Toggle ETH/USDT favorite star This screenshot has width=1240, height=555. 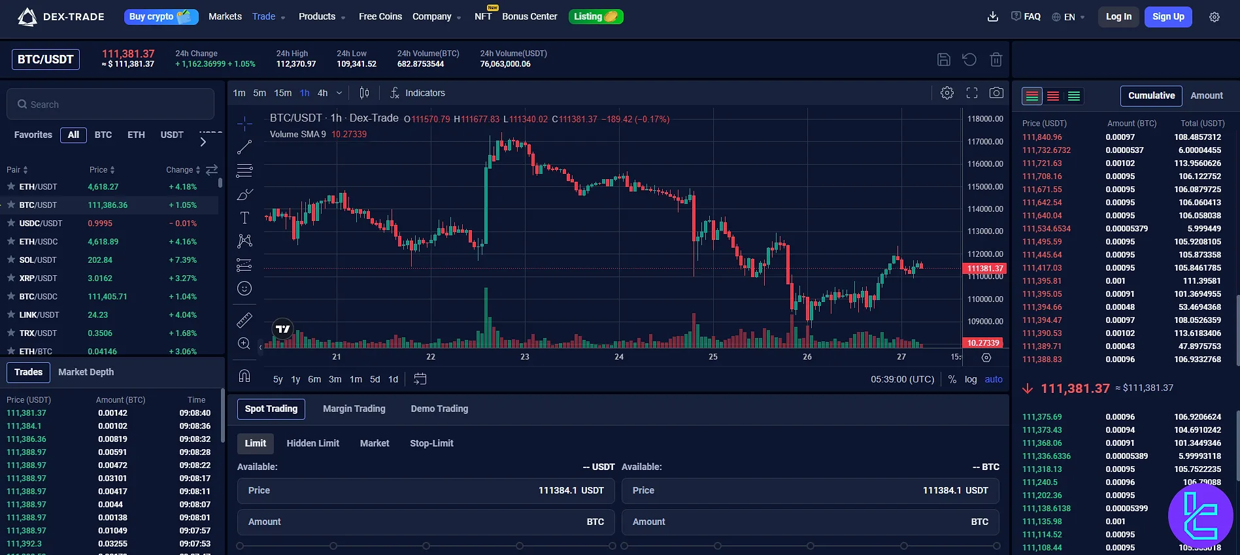[11, 186]
